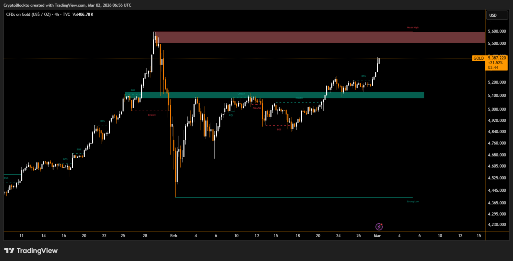Viewport: 513px width, 261px height.
Task: Click the 4,230.000 price scale label
Action: point(496,225)
